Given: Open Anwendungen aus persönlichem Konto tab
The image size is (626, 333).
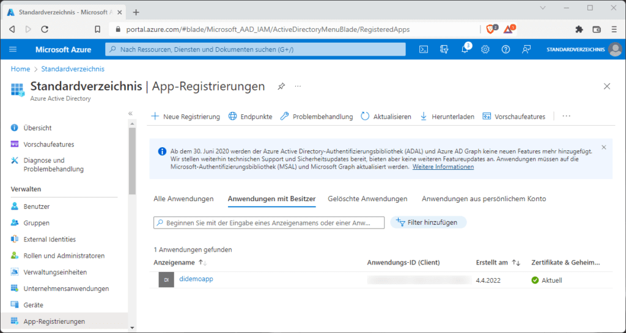Looking at the screenshot, I should (x=484, y=199).
